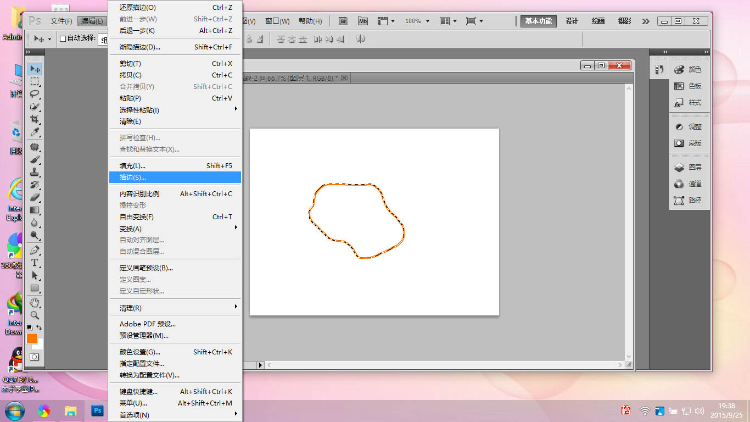Open the 路径 (Paths) panel

[689, 201]
